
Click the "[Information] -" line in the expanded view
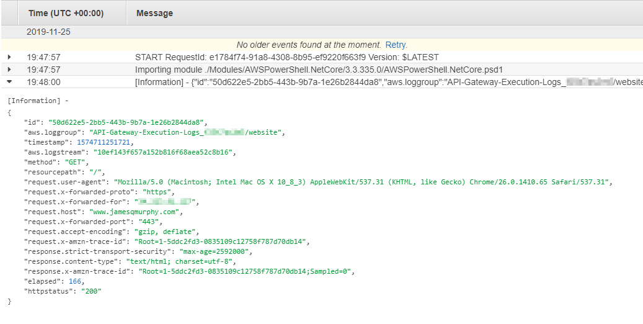coord(38,101)
